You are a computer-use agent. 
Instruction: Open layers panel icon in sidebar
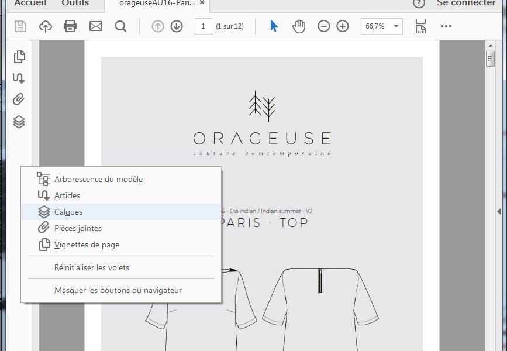[19, 122]
